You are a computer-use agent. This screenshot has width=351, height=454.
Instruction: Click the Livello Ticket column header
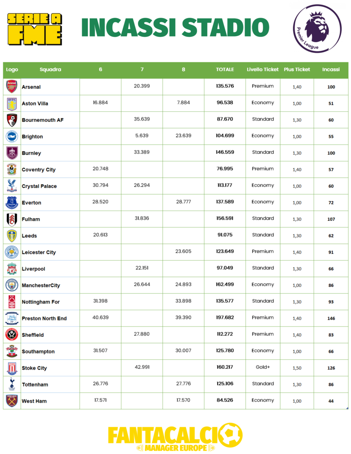[x=263, y=69]
